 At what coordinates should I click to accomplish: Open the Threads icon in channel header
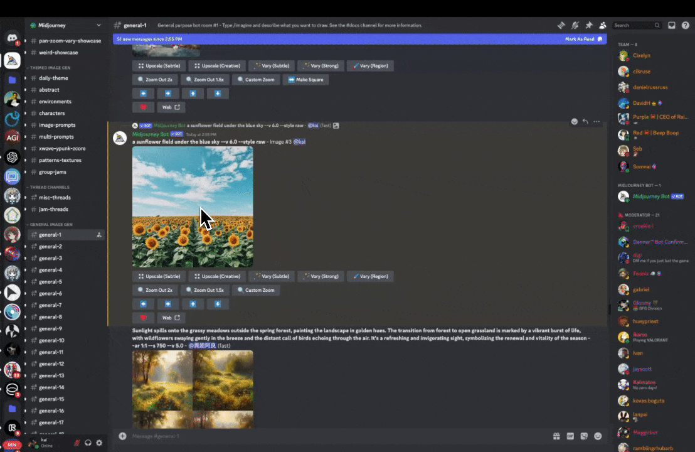click(x=561, y=25)
